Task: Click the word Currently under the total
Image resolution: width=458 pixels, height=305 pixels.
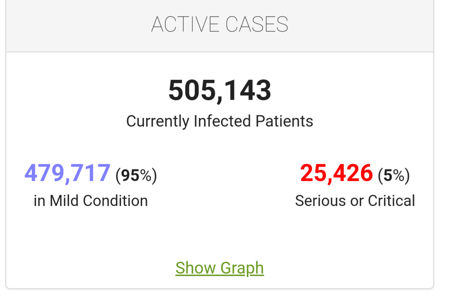Action: (x=158, y=121)
